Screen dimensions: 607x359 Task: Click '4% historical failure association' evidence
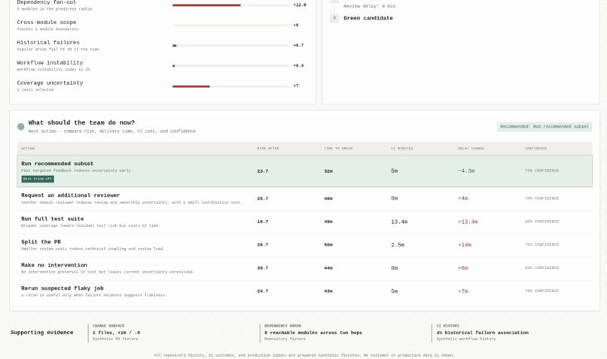pos(482,333)
